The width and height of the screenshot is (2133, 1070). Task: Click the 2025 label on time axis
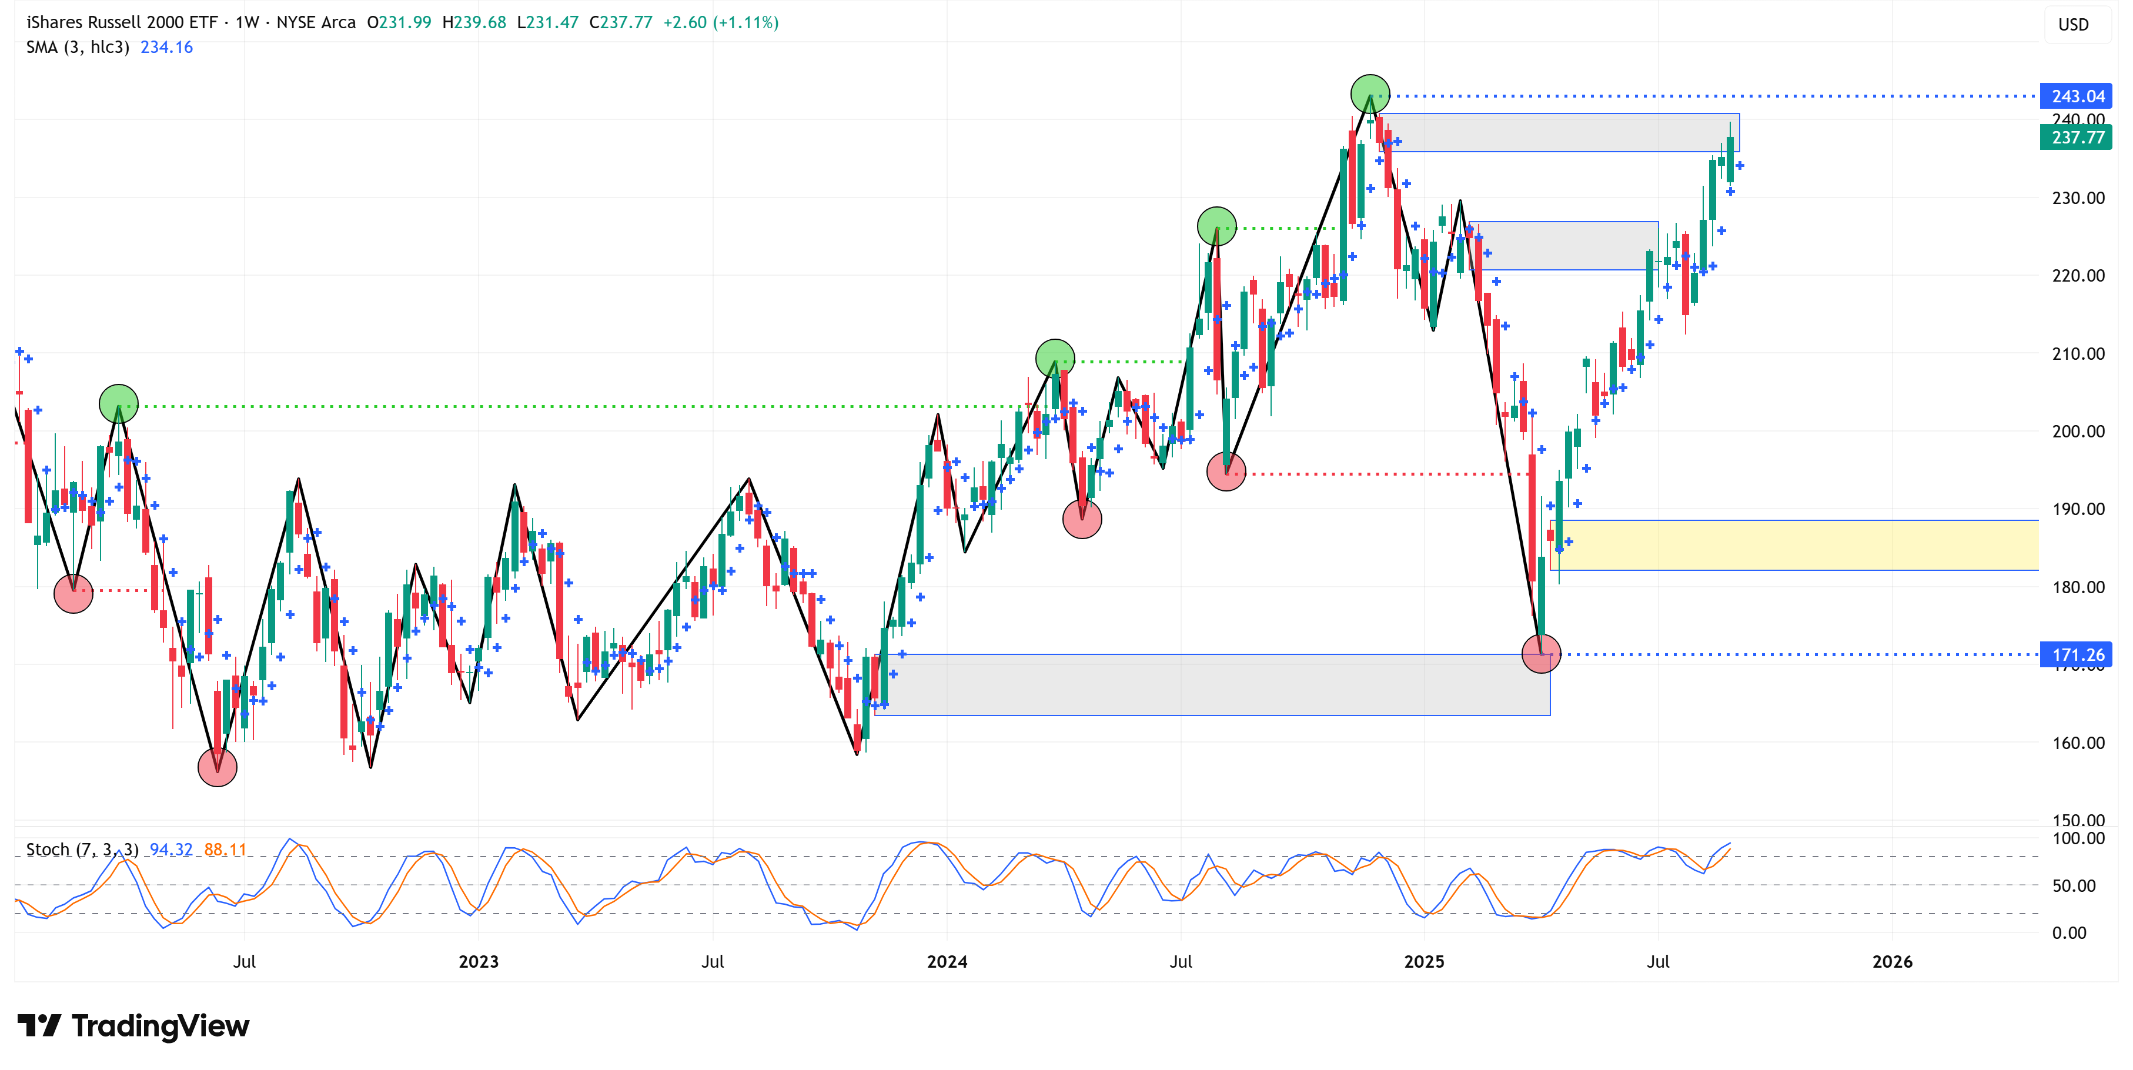[1423, 961]
